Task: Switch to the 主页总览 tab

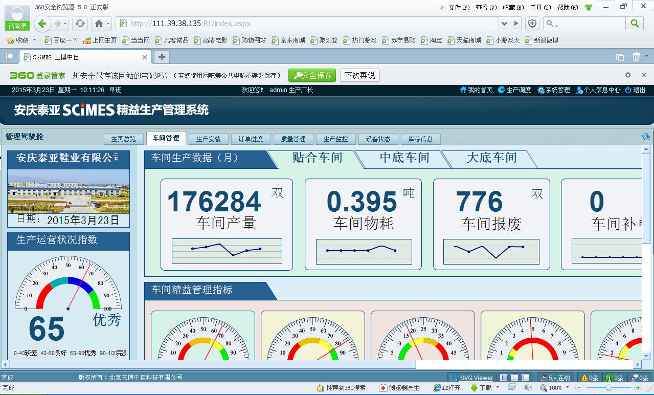Action: pos(124,139)
